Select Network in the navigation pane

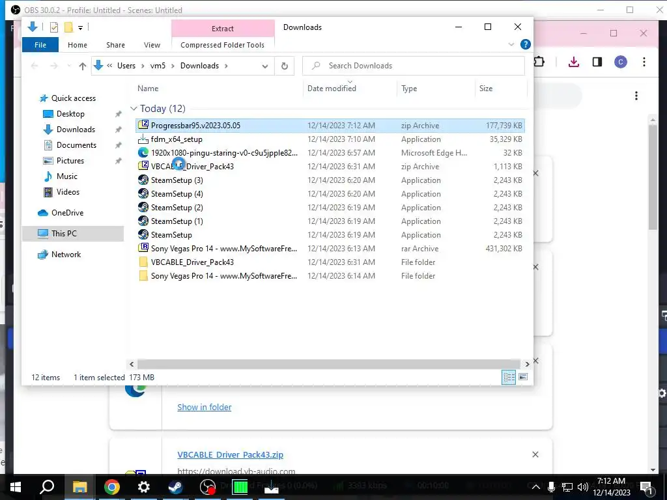coord(66,255)
